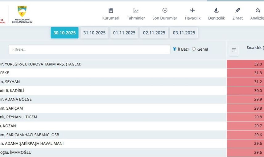Switch to the 30.10.2025 date tab
Screen dimensions: 264x157
tap(64, 33)
